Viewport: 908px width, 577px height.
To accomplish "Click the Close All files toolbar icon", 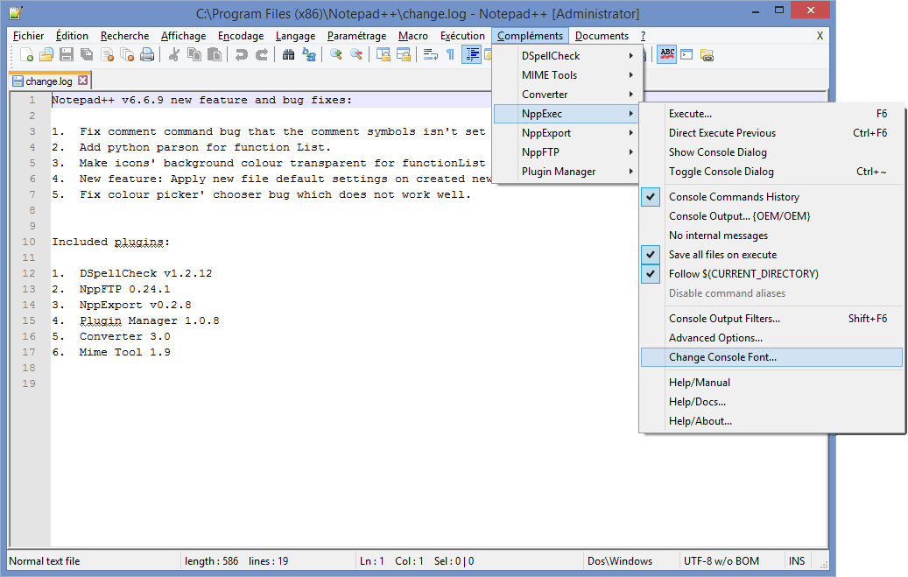I will (127, 55).
